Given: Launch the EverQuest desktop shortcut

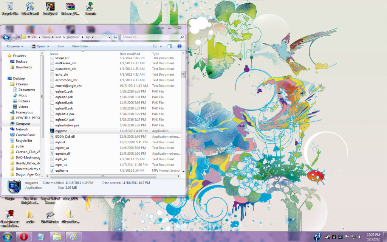Looking at the screenshot, I should click(x=50, y=8).
